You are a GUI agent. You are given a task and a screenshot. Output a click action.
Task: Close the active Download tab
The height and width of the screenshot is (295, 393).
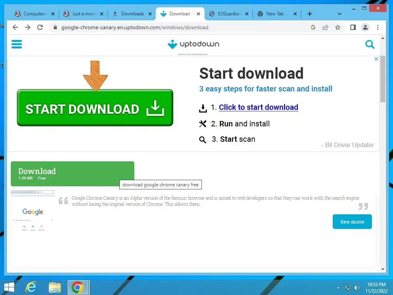(x=198, y=14)
